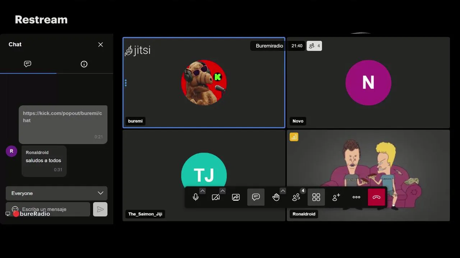The height and width of the screenshot is (258, 460).
Task: Click the jitsi logo
Action: pyautogui.click(x=138, y=50)
